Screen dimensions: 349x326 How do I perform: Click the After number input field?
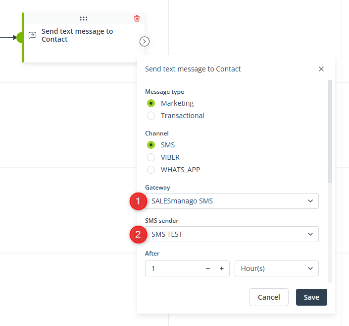(x=175, y=268)
